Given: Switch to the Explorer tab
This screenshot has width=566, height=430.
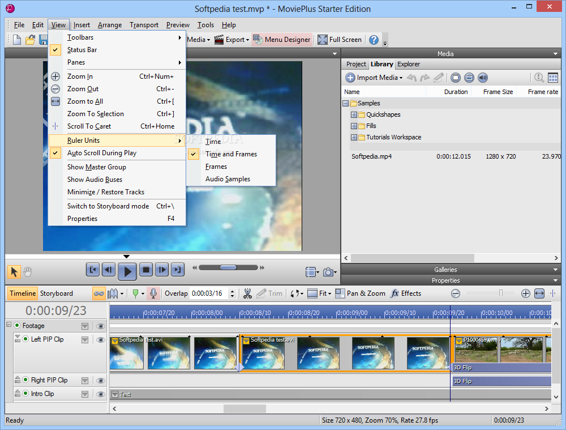Looking at the screenshot, I should coord(408,64).
